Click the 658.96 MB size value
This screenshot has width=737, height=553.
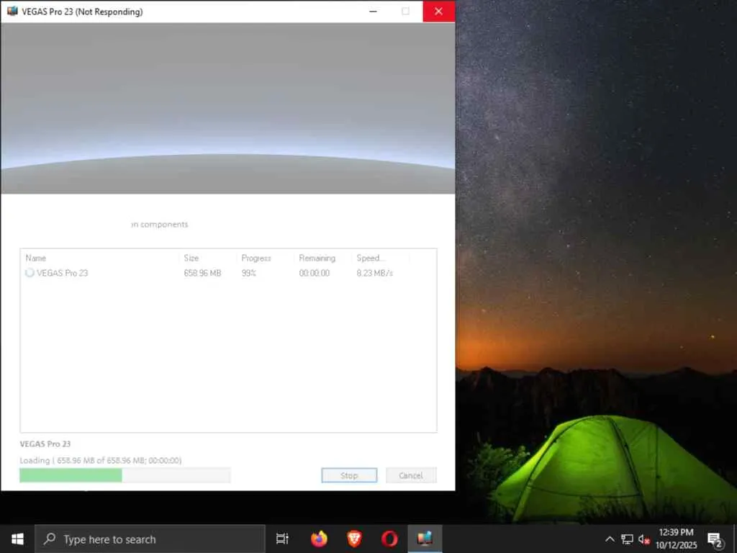tap(202, 273)
